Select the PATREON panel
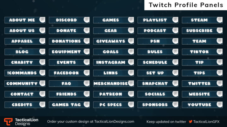This screenshot has height=127, width=227. (x=113, y=94)
